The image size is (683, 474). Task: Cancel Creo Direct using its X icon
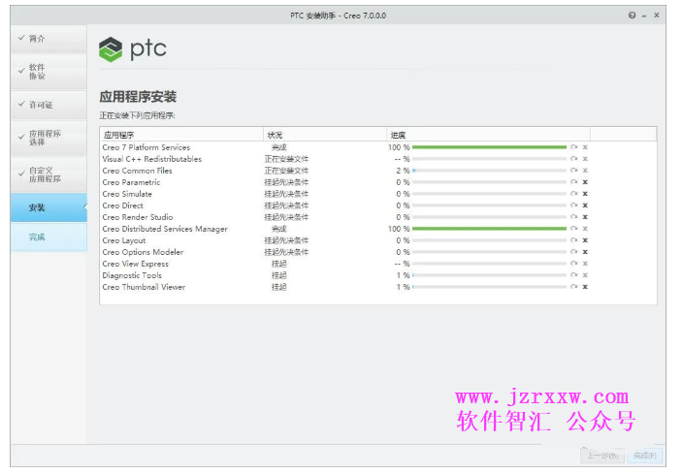585,205
